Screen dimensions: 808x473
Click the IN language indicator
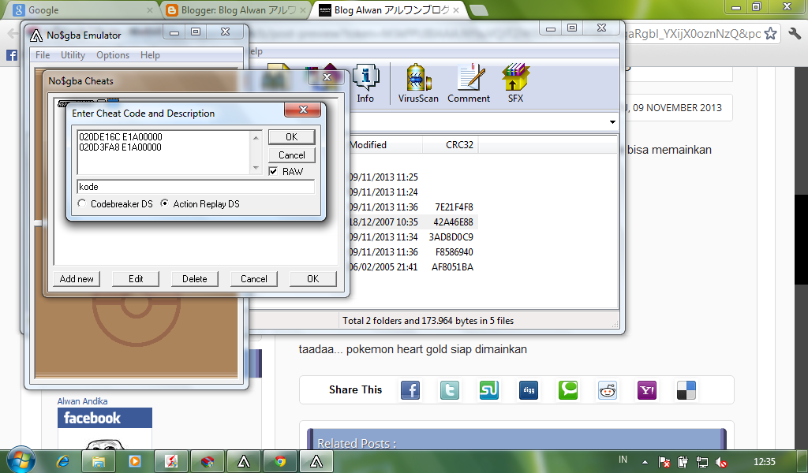[623, 460]
